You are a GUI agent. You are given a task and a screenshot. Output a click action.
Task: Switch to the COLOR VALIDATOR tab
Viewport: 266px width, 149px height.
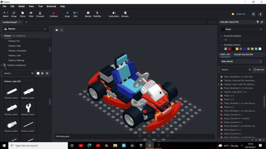(243, 55)
